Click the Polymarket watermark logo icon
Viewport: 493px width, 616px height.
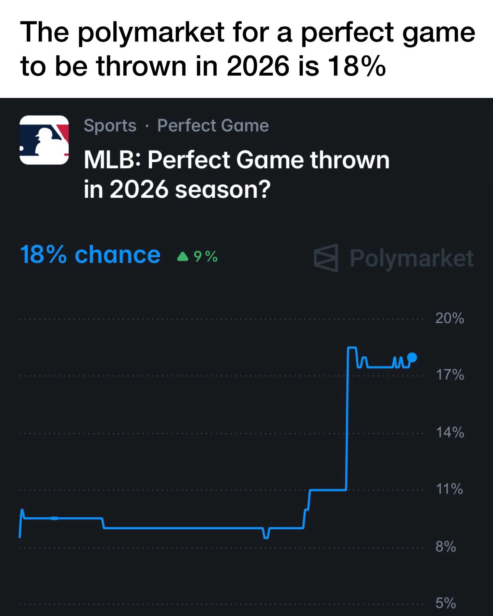326,258
